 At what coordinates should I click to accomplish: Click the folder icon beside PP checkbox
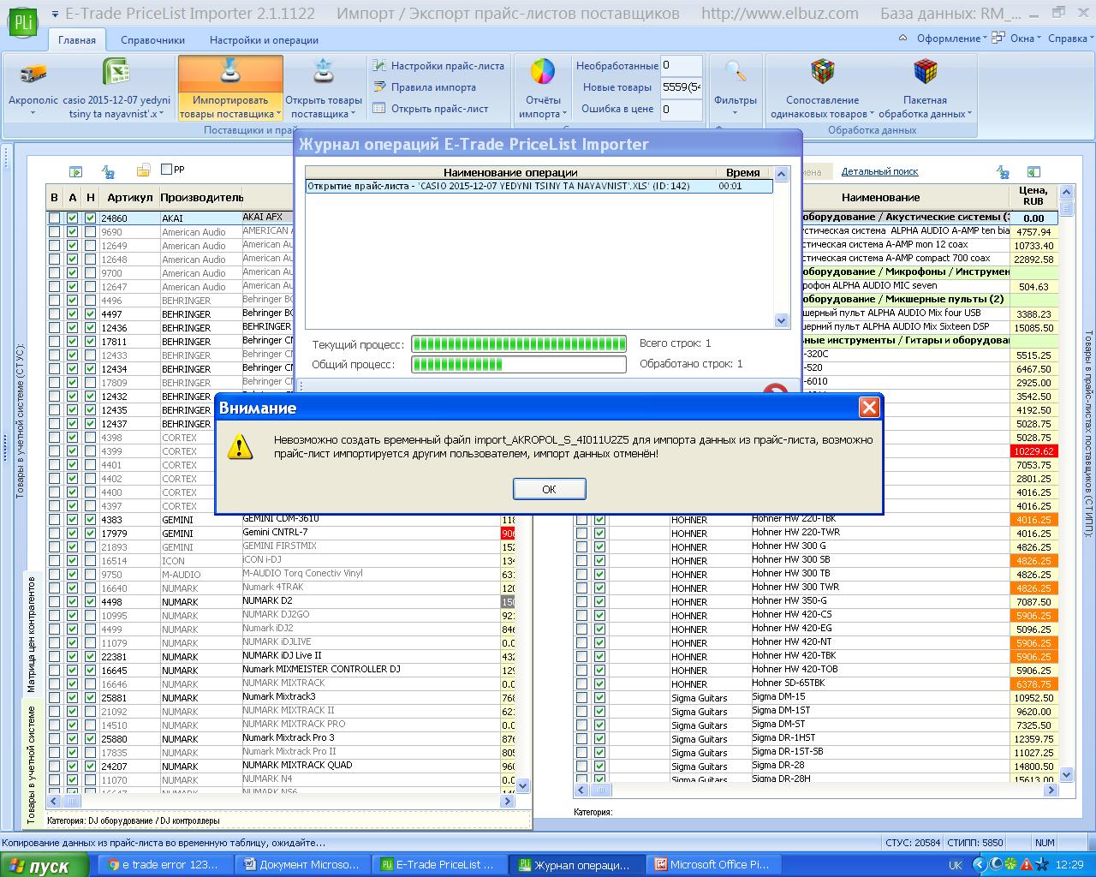(144, 170)
